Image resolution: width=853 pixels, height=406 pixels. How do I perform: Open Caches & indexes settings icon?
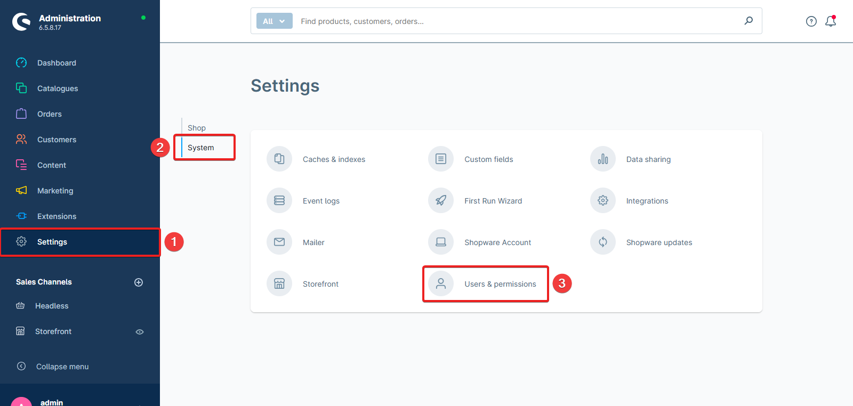coord(279,159)
